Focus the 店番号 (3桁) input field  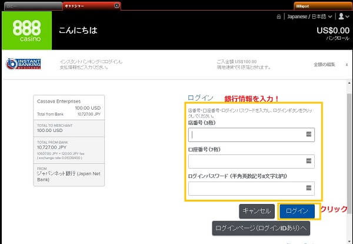point(246,134)
